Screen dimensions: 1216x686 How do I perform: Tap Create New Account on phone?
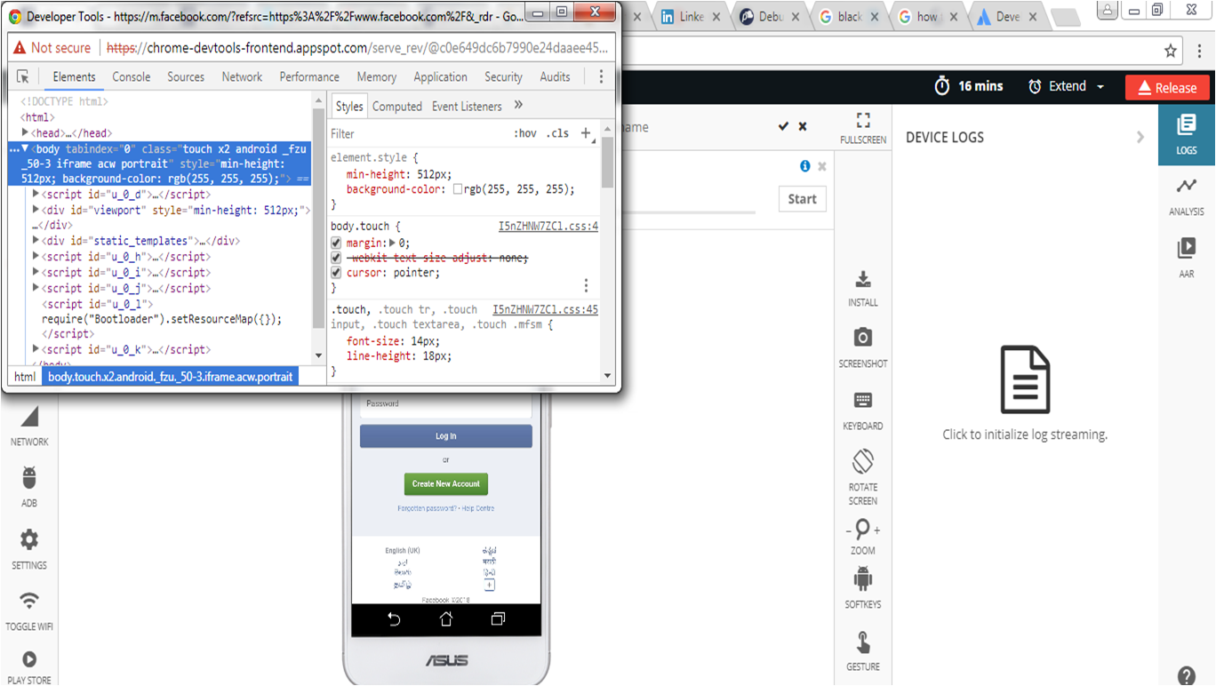[x=446, y=483]
